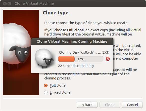The image size is (146, 111).
Task: Select the Full clone radio button
Action: tap(46, 85)
